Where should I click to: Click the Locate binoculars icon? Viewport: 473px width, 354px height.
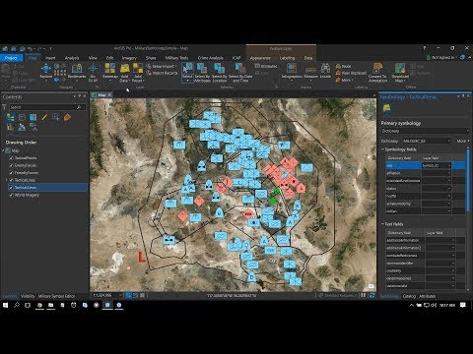pos(325,71)
